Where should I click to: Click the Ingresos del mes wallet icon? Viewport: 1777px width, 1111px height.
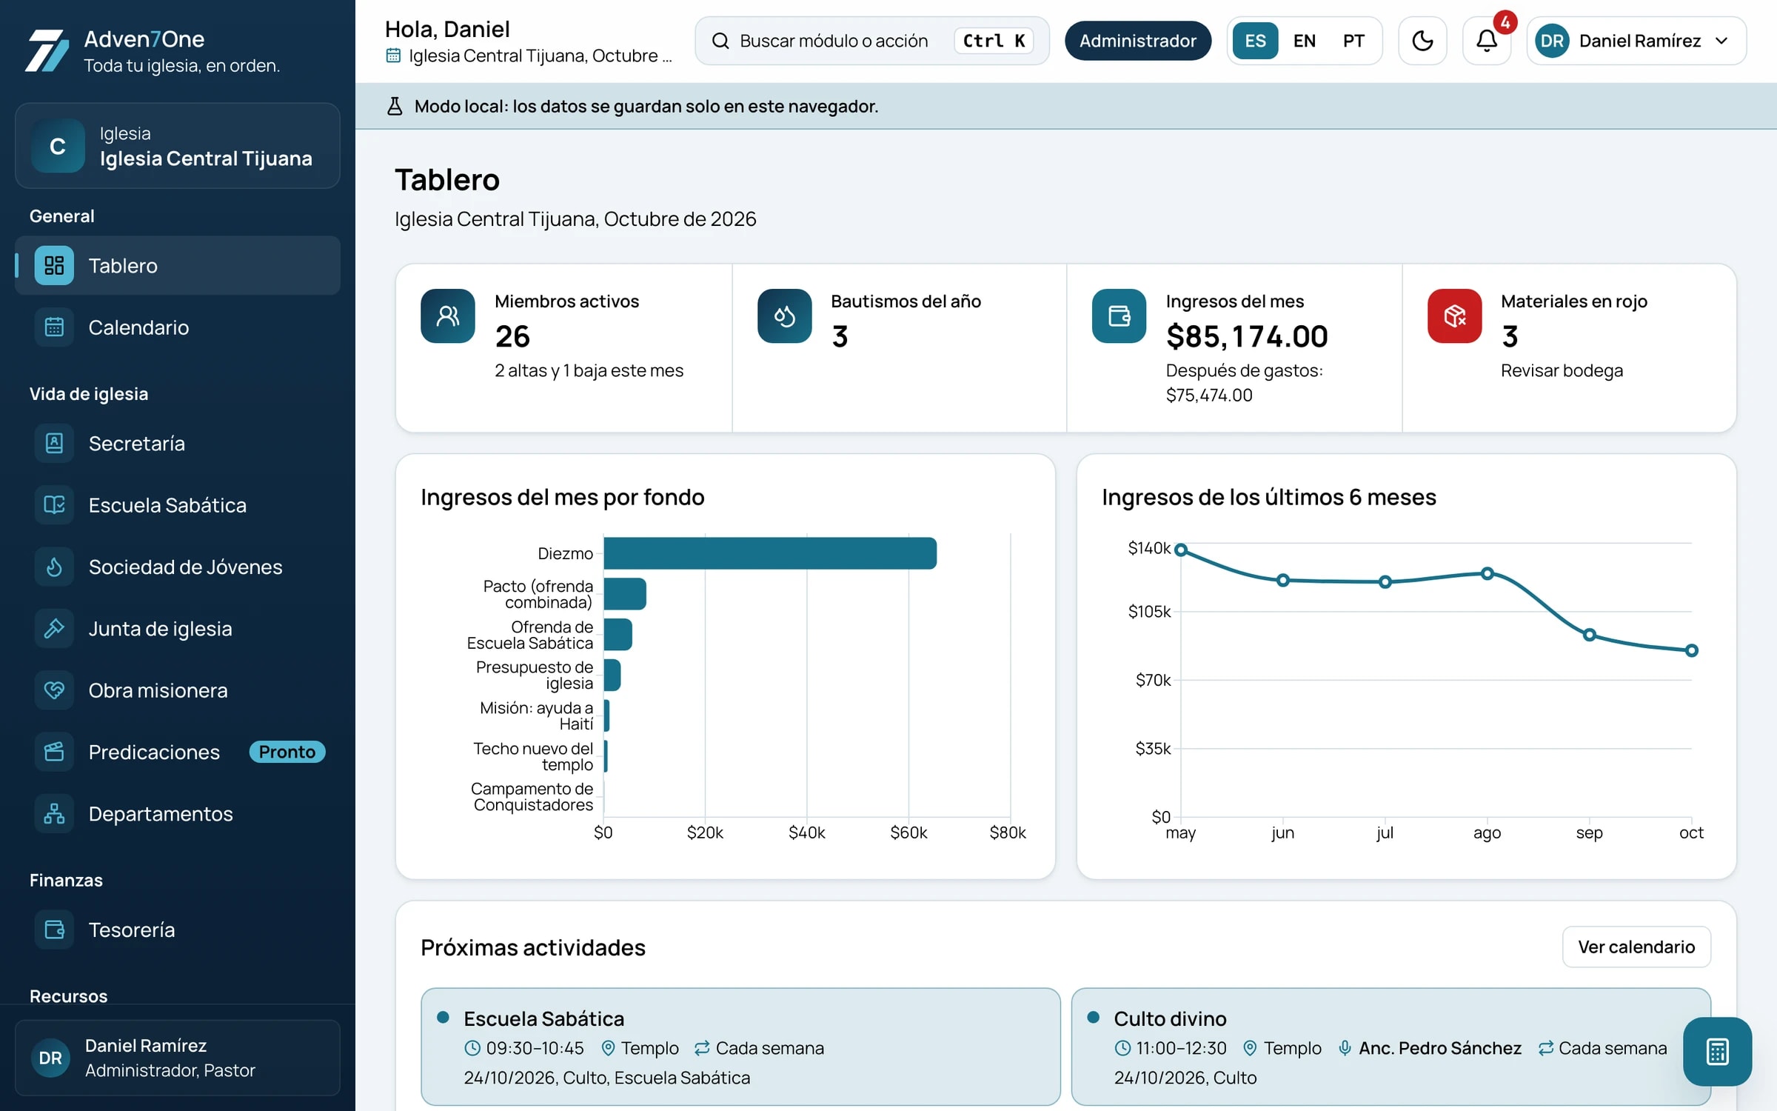[1119, 316]
